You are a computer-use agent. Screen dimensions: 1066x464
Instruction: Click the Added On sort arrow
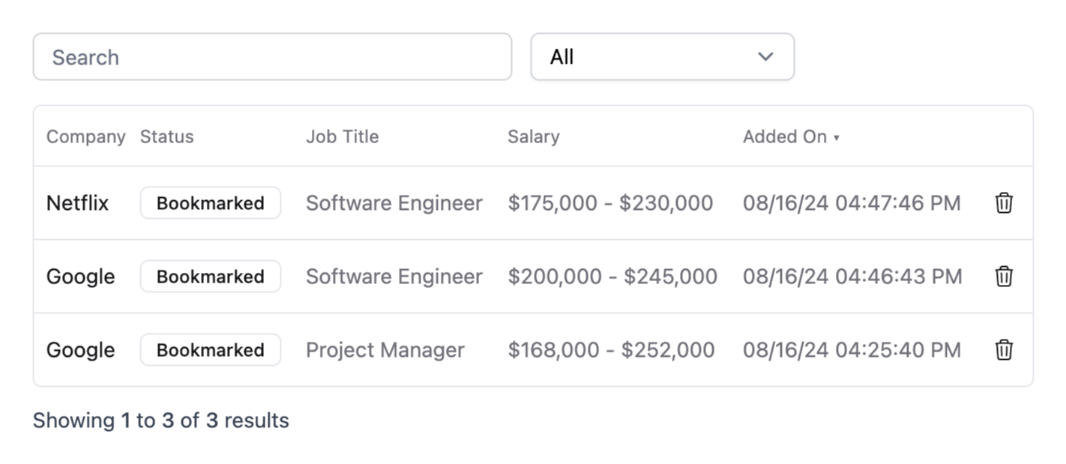click(837, 138)
